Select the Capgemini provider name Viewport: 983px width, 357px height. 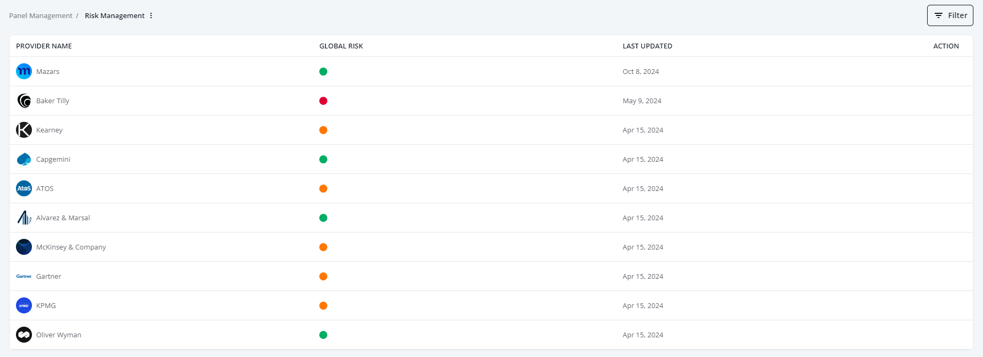53,159
